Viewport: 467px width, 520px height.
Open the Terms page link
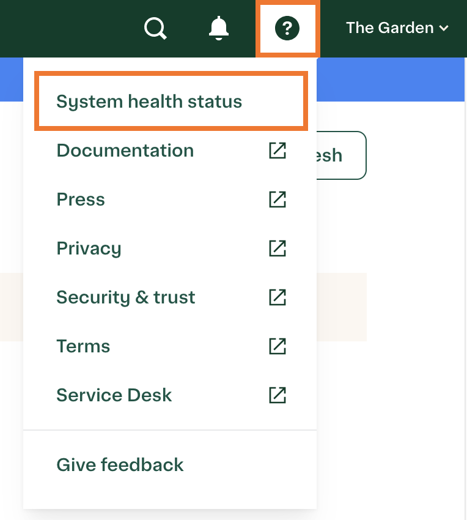pos(83,346)
